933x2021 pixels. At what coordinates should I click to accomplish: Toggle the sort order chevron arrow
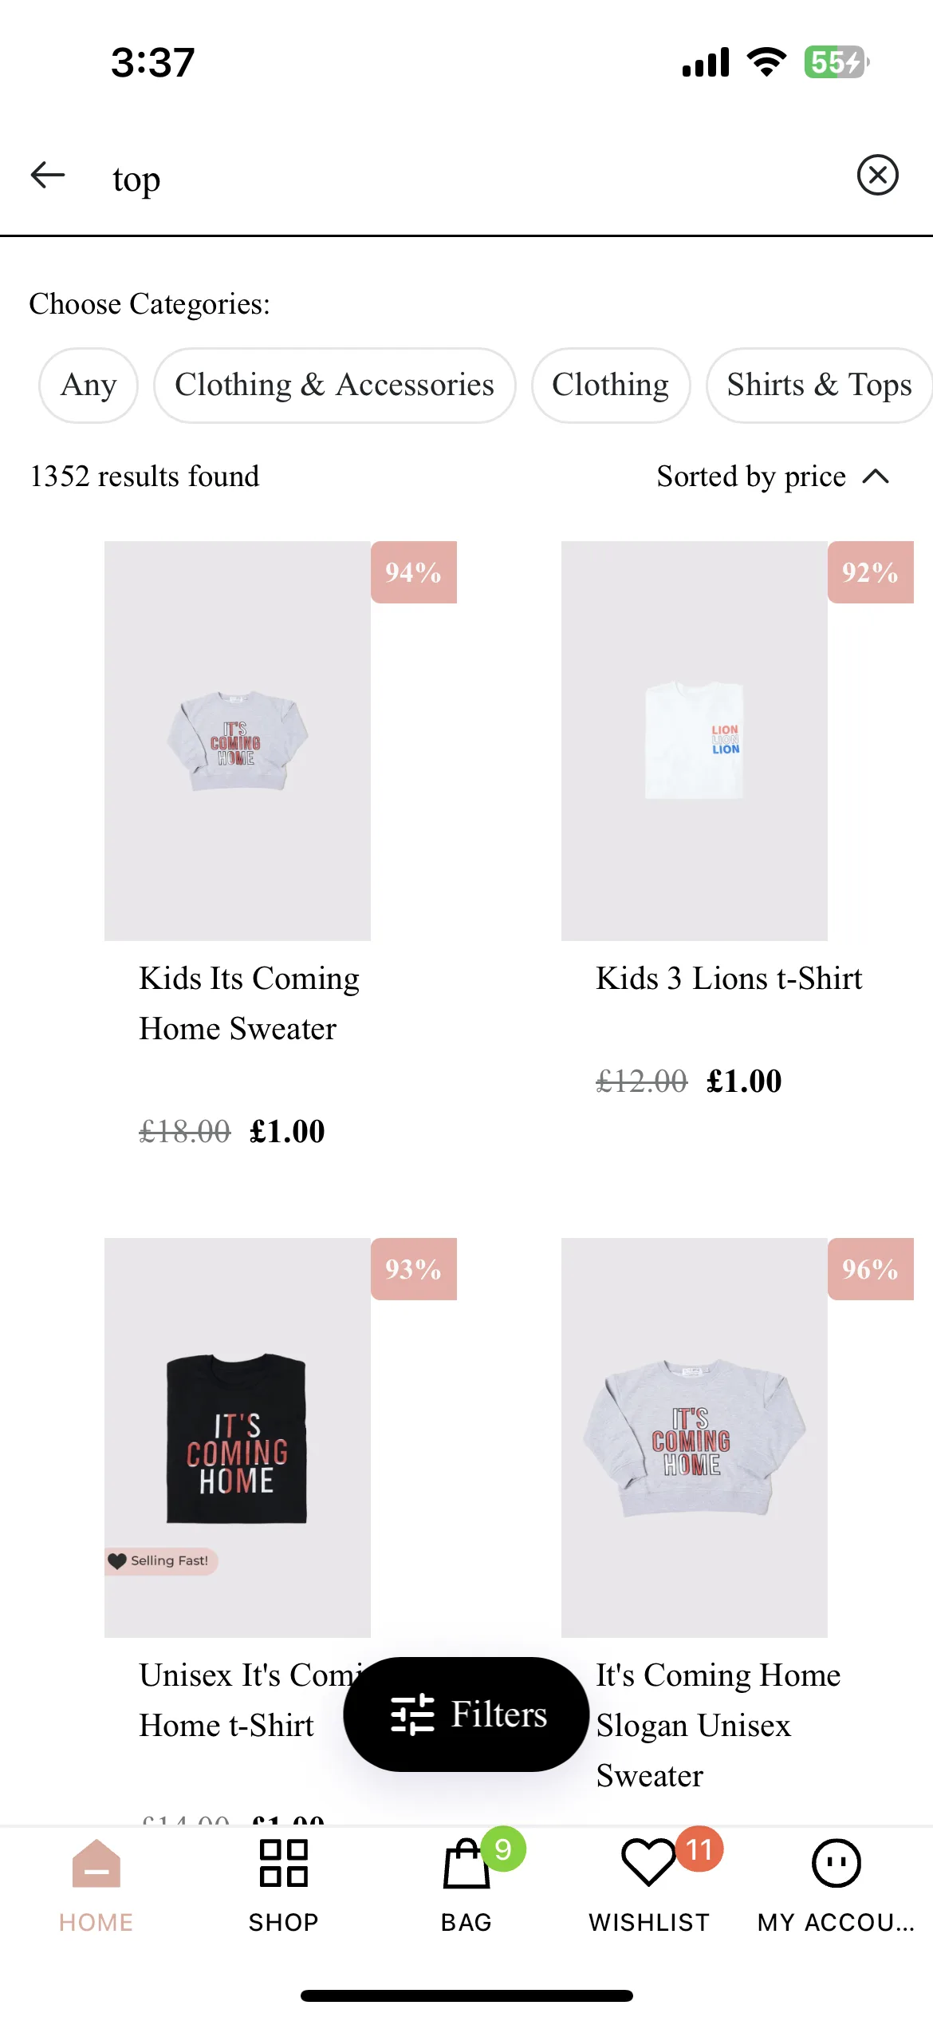pyautogui.click(x=876, y=477)
